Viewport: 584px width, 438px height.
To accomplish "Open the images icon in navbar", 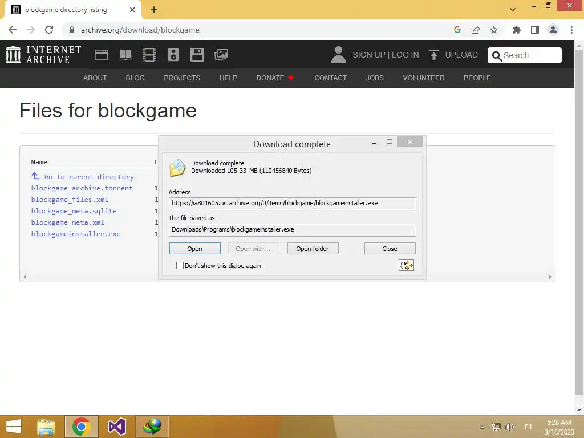I will pyautogui.click(x=221, y=55).
